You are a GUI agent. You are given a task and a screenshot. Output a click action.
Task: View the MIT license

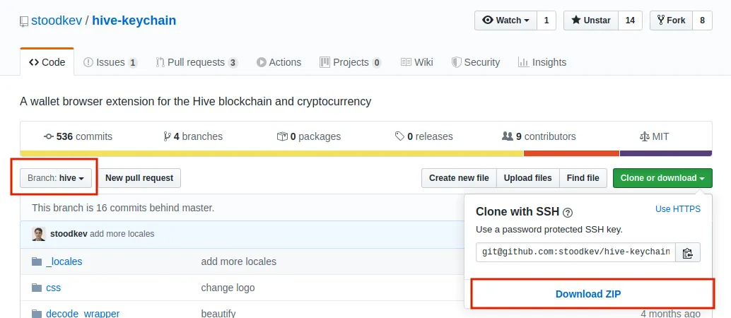click(655, 136)
